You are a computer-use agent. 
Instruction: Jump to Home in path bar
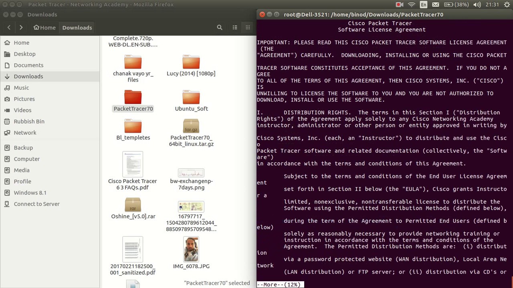(x=44, y=28)
